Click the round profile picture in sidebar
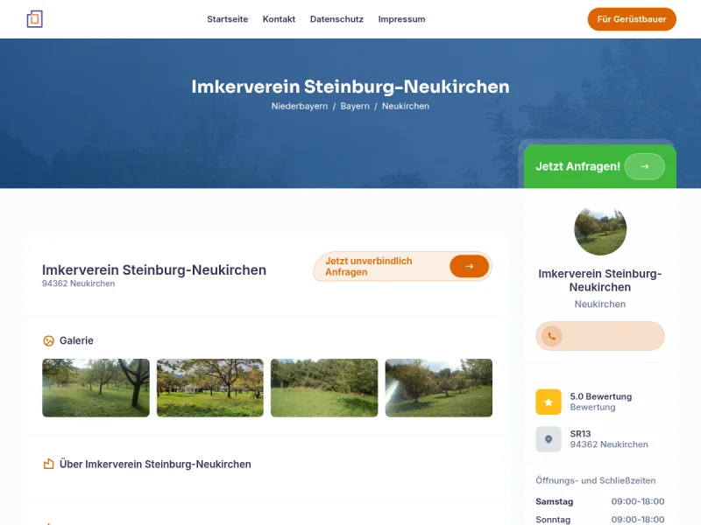The image size is (701, 525). tap(600, 229)
